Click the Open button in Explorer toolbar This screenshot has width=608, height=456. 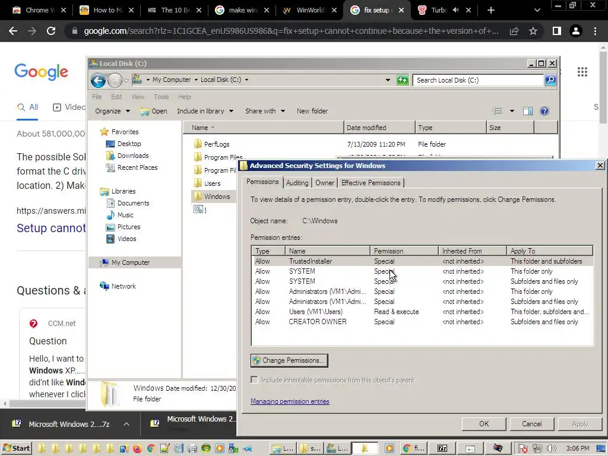(154, 111)
